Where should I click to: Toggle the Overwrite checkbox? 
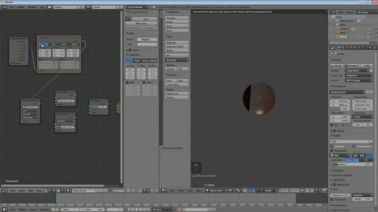click(x=332, y=146)
